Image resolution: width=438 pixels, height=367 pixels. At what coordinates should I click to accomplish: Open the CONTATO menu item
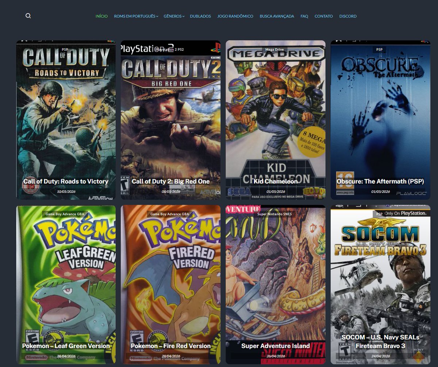pyautogui.click(x=324, y=16)
